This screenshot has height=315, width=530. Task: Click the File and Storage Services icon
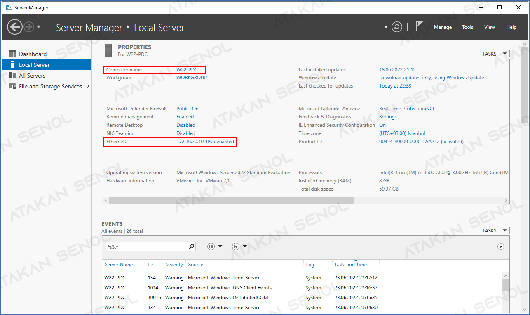(12, 86)
